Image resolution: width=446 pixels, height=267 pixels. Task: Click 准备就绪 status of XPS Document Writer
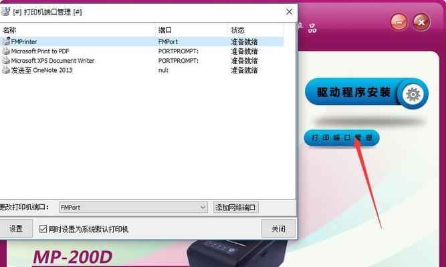244,61
